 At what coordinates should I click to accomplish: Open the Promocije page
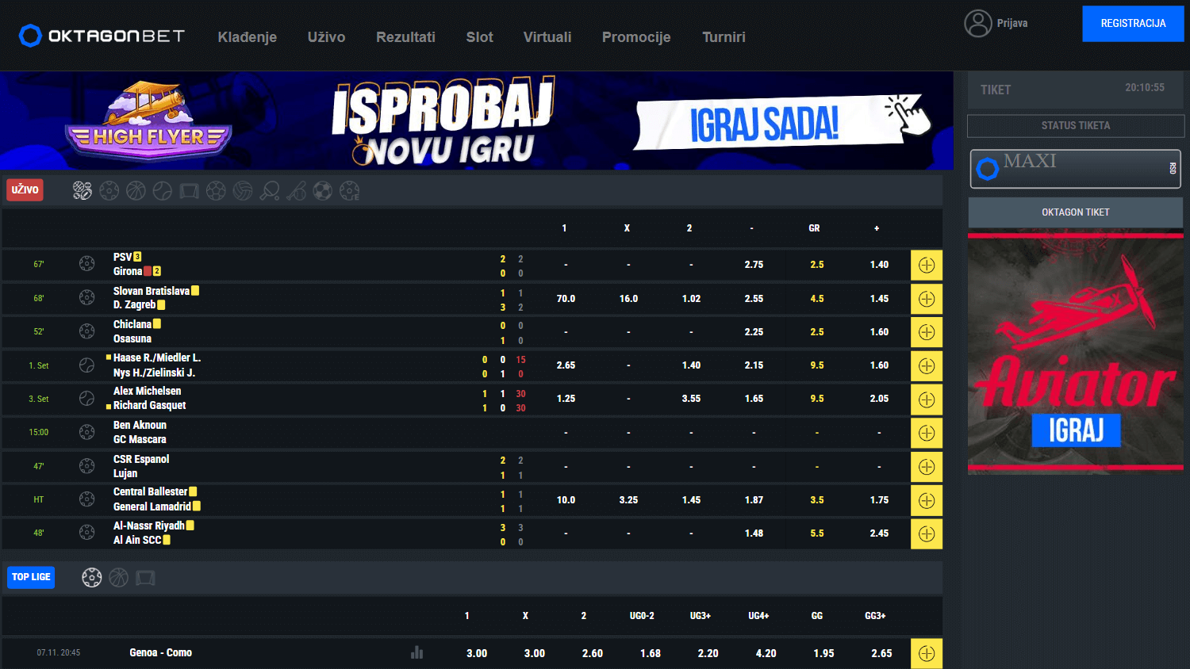[636, 37]
